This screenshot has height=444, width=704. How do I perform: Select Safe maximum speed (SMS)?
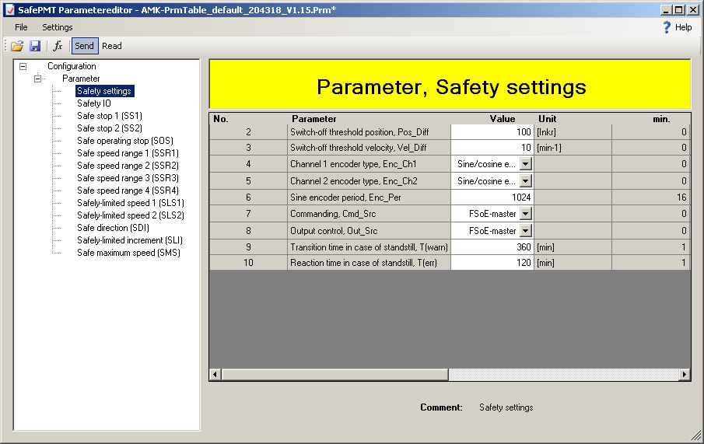click(128, 253)
